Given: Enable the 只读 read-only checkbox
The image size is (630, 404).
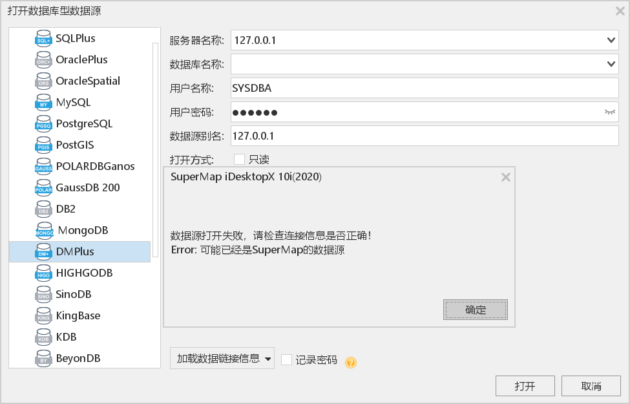Looking at the screenshot, I should pos(240,160).
